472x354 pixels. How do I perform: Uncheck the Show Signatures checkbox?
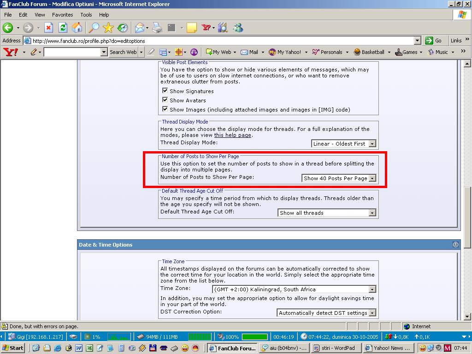[x=165, y=91]
